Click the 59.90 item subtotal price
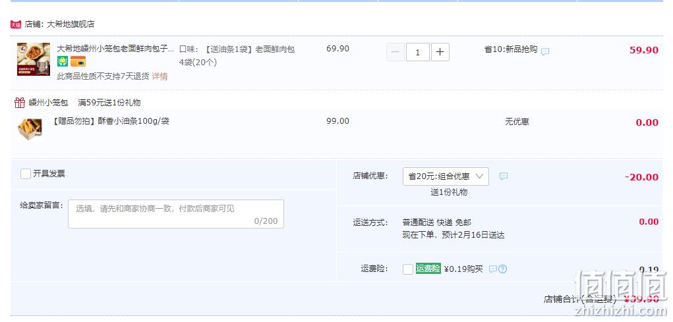The image size is (673, 322). point(644,50)
